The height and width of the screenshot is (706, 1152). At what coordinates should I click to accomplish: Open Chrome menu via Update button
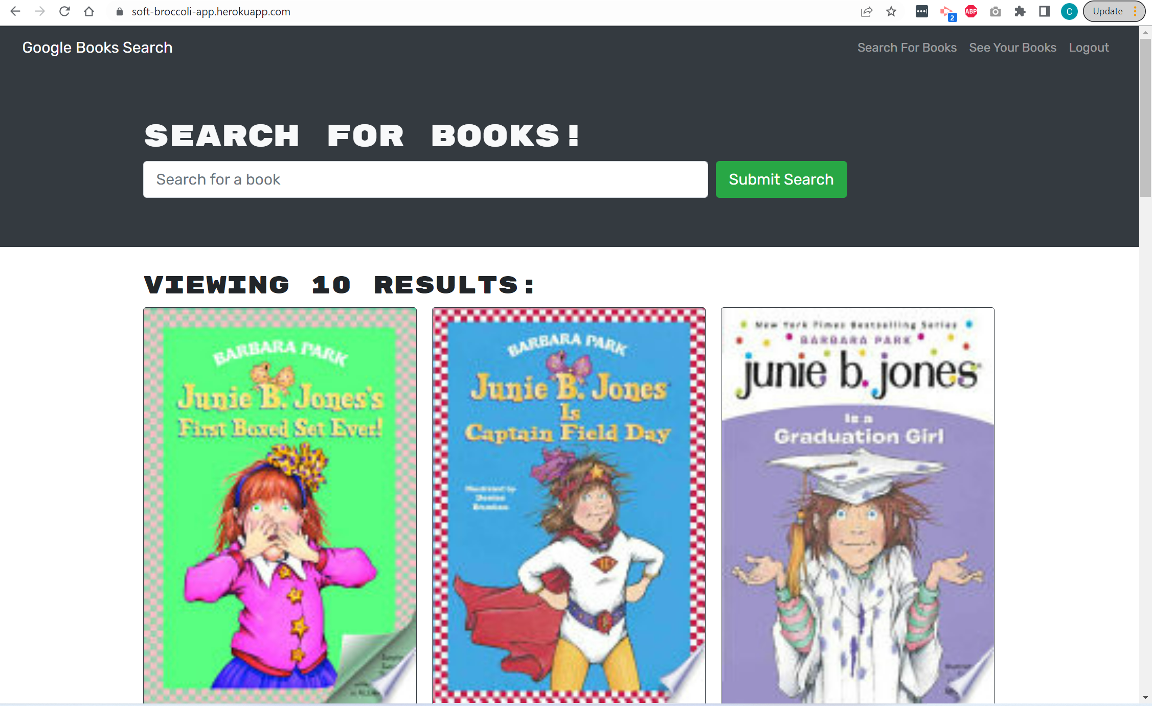point(1114,11)
